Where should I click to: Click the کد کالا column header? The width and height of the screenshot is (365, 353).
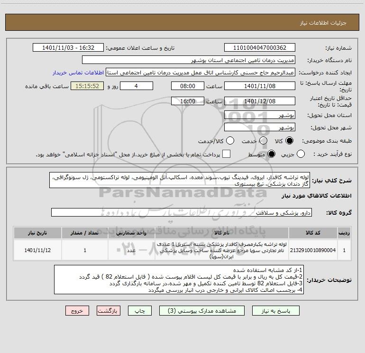(x=313, y=233)
